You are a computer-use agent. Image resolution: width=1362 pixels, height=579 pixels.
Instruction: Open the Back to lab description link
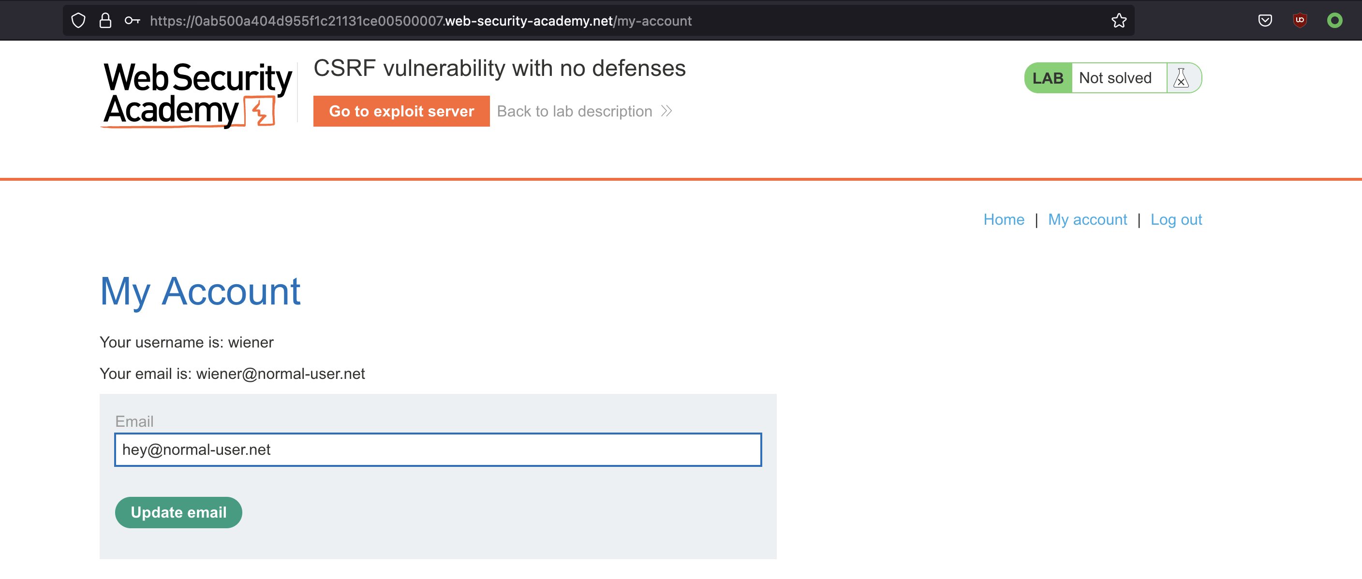(574, 111)
